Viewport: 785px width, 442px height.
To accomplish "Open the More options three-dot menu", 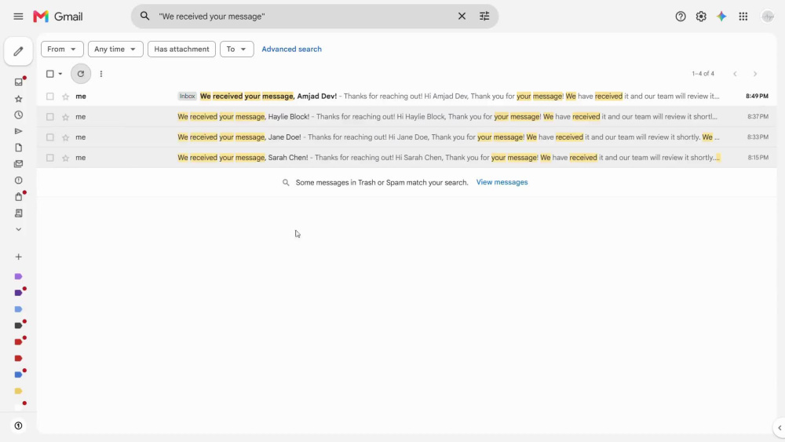I will point(101,74).
